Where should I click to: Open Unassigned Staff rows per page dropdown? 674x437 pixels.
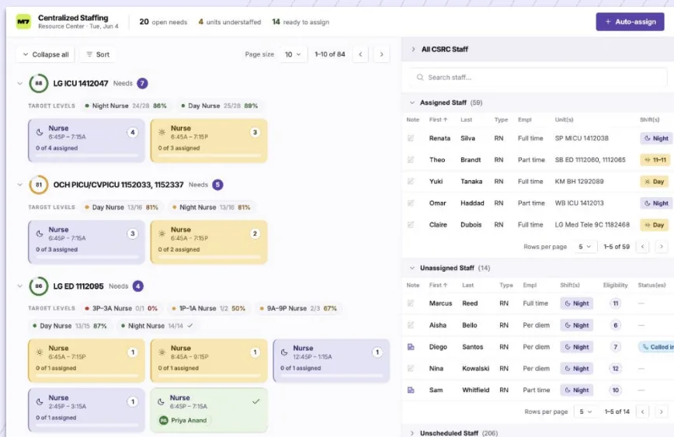pos(586,411)
